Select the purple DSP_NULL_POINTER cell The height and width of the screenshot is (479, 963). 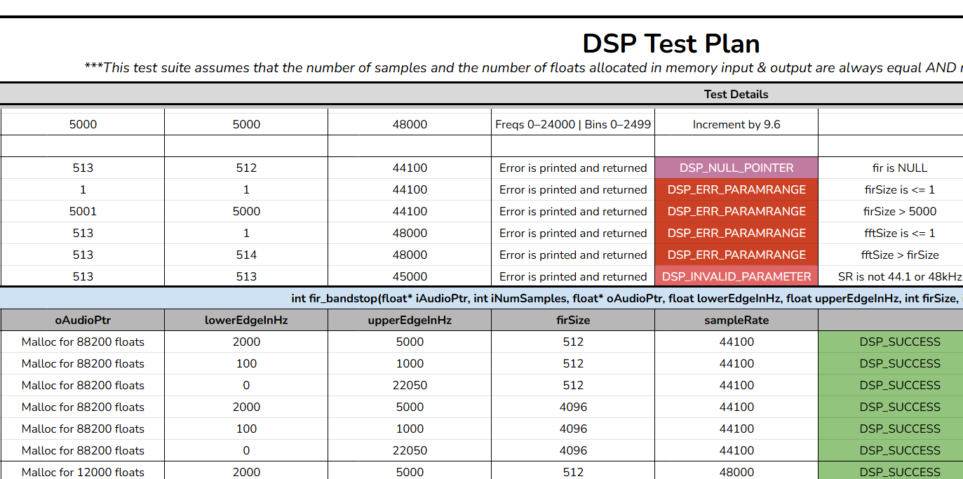pos(736,168)
